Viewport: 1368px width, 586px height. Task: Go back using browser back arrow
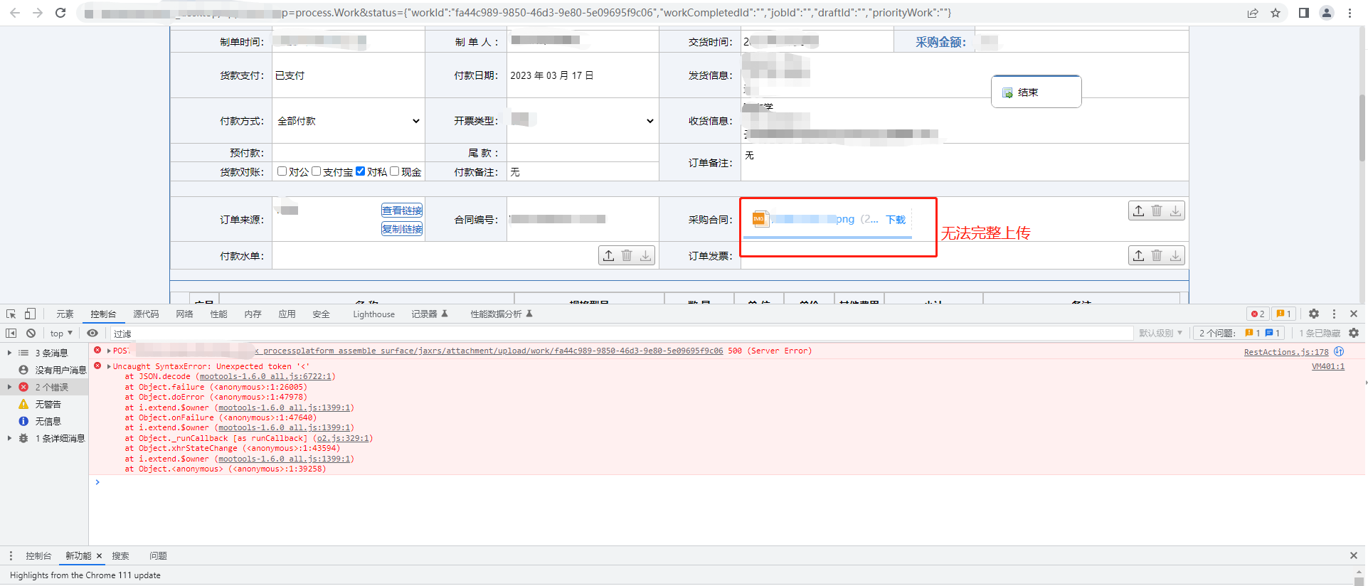click(15, 13)
